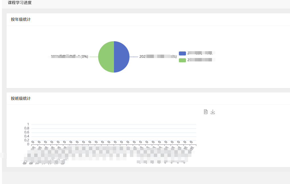Click the 按班级统计 panel heading
The image size is (290, 184).
pos(21,98)
